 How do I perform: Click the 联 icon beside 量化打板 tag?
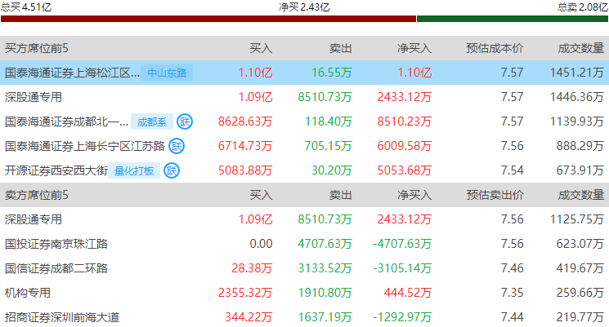pyautogui.click(x=172, y=170)
